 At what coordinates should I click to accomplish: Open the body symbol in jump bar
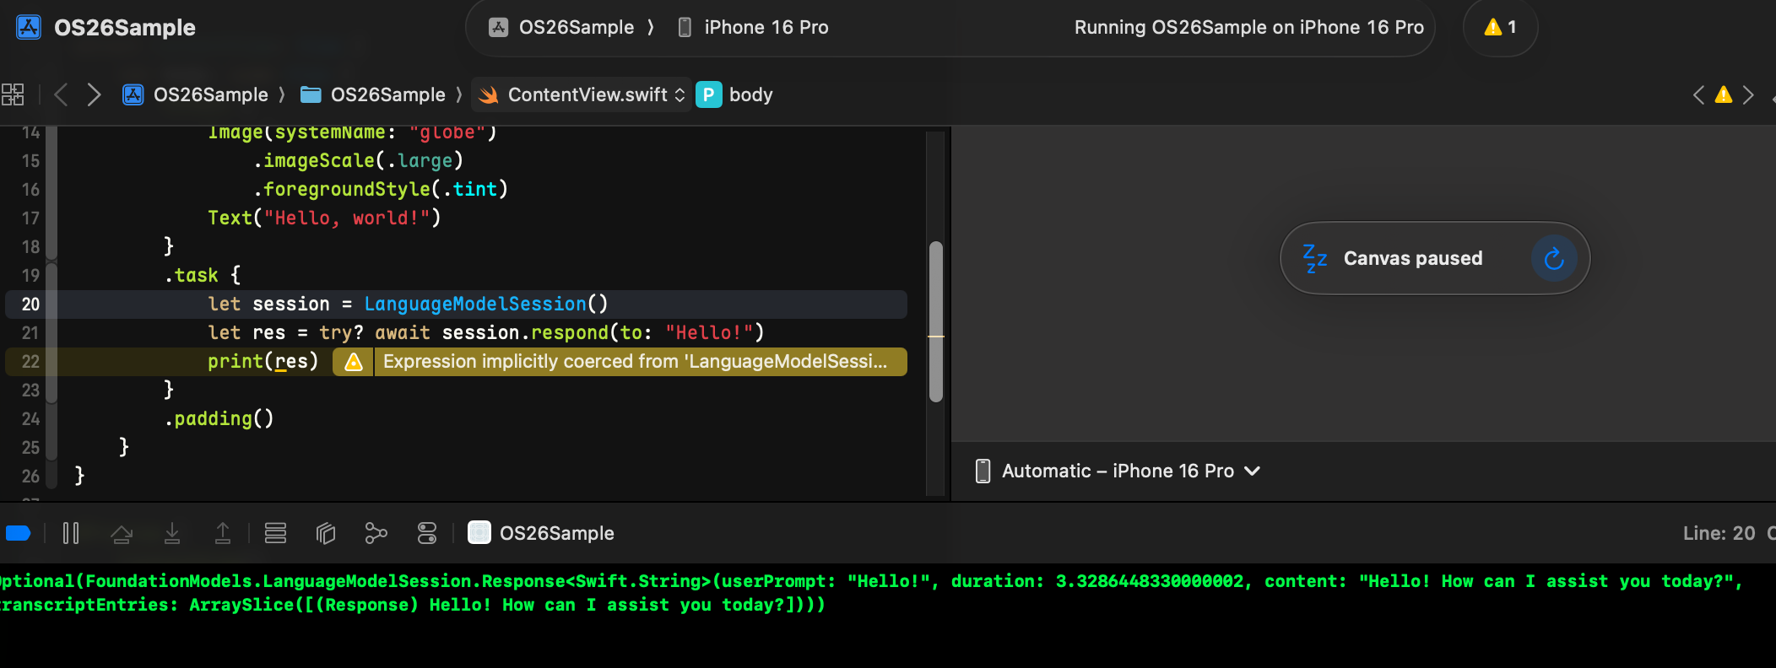pyautogui.click(x=750, y=94)
